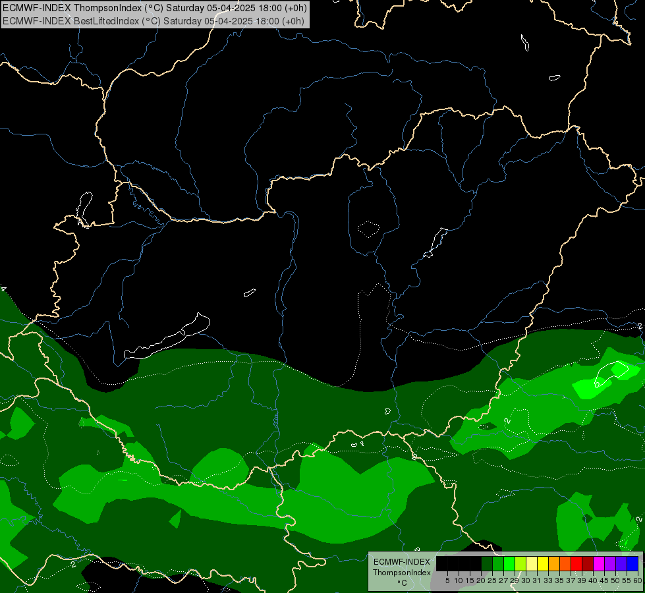Click the purple 45-50 legend swatch
Screen dimensions: 645x593
(610, 563)
